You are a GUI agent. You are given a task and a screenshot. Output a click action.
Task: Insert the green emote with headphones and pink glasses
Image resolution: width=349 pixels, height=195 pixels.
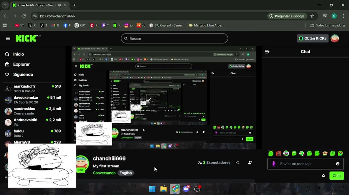click(x=286, y=154)
